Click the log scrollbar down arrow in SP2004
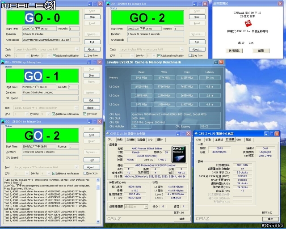This screenshot has width=286, height=229. tap(98, 222)
